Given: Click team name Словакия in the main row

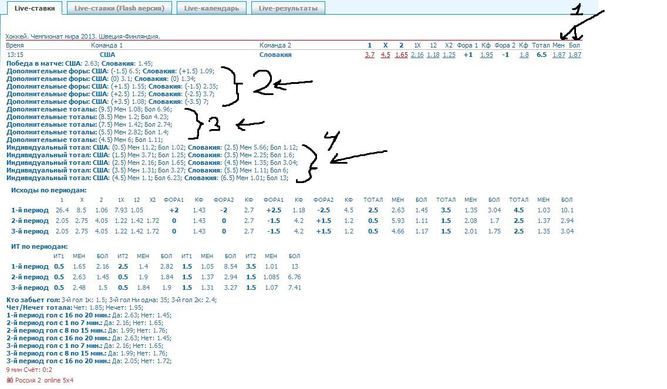Looking at the screenshot, I should click(x=275, y=55).
